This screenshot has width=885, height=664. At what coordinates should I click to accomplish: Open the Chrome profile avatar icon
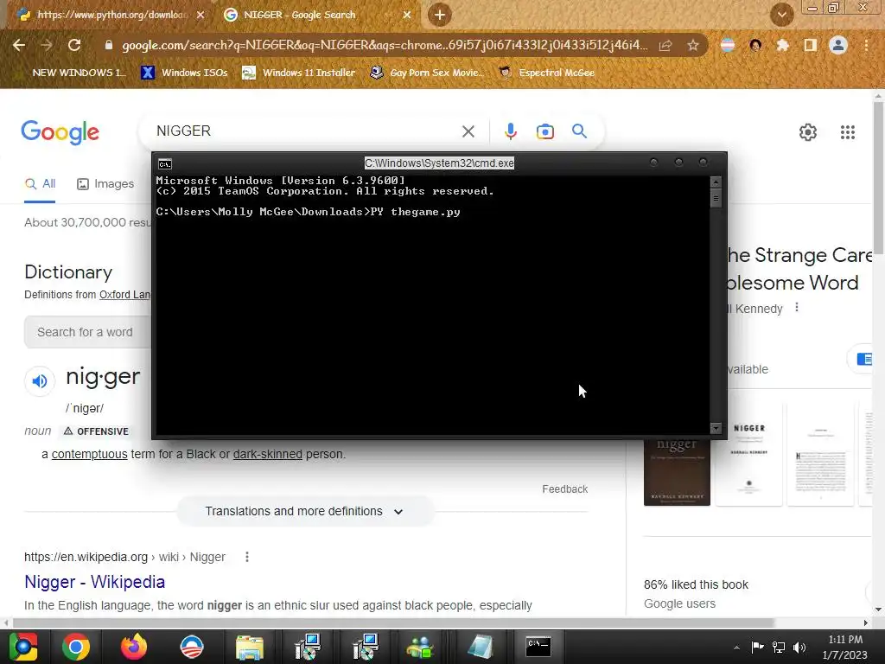[x=838, y=45]
